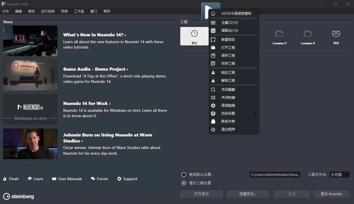
Task: Click the power icon beside 退出程序
Action: pyautogui.click(x=213, y=129)
